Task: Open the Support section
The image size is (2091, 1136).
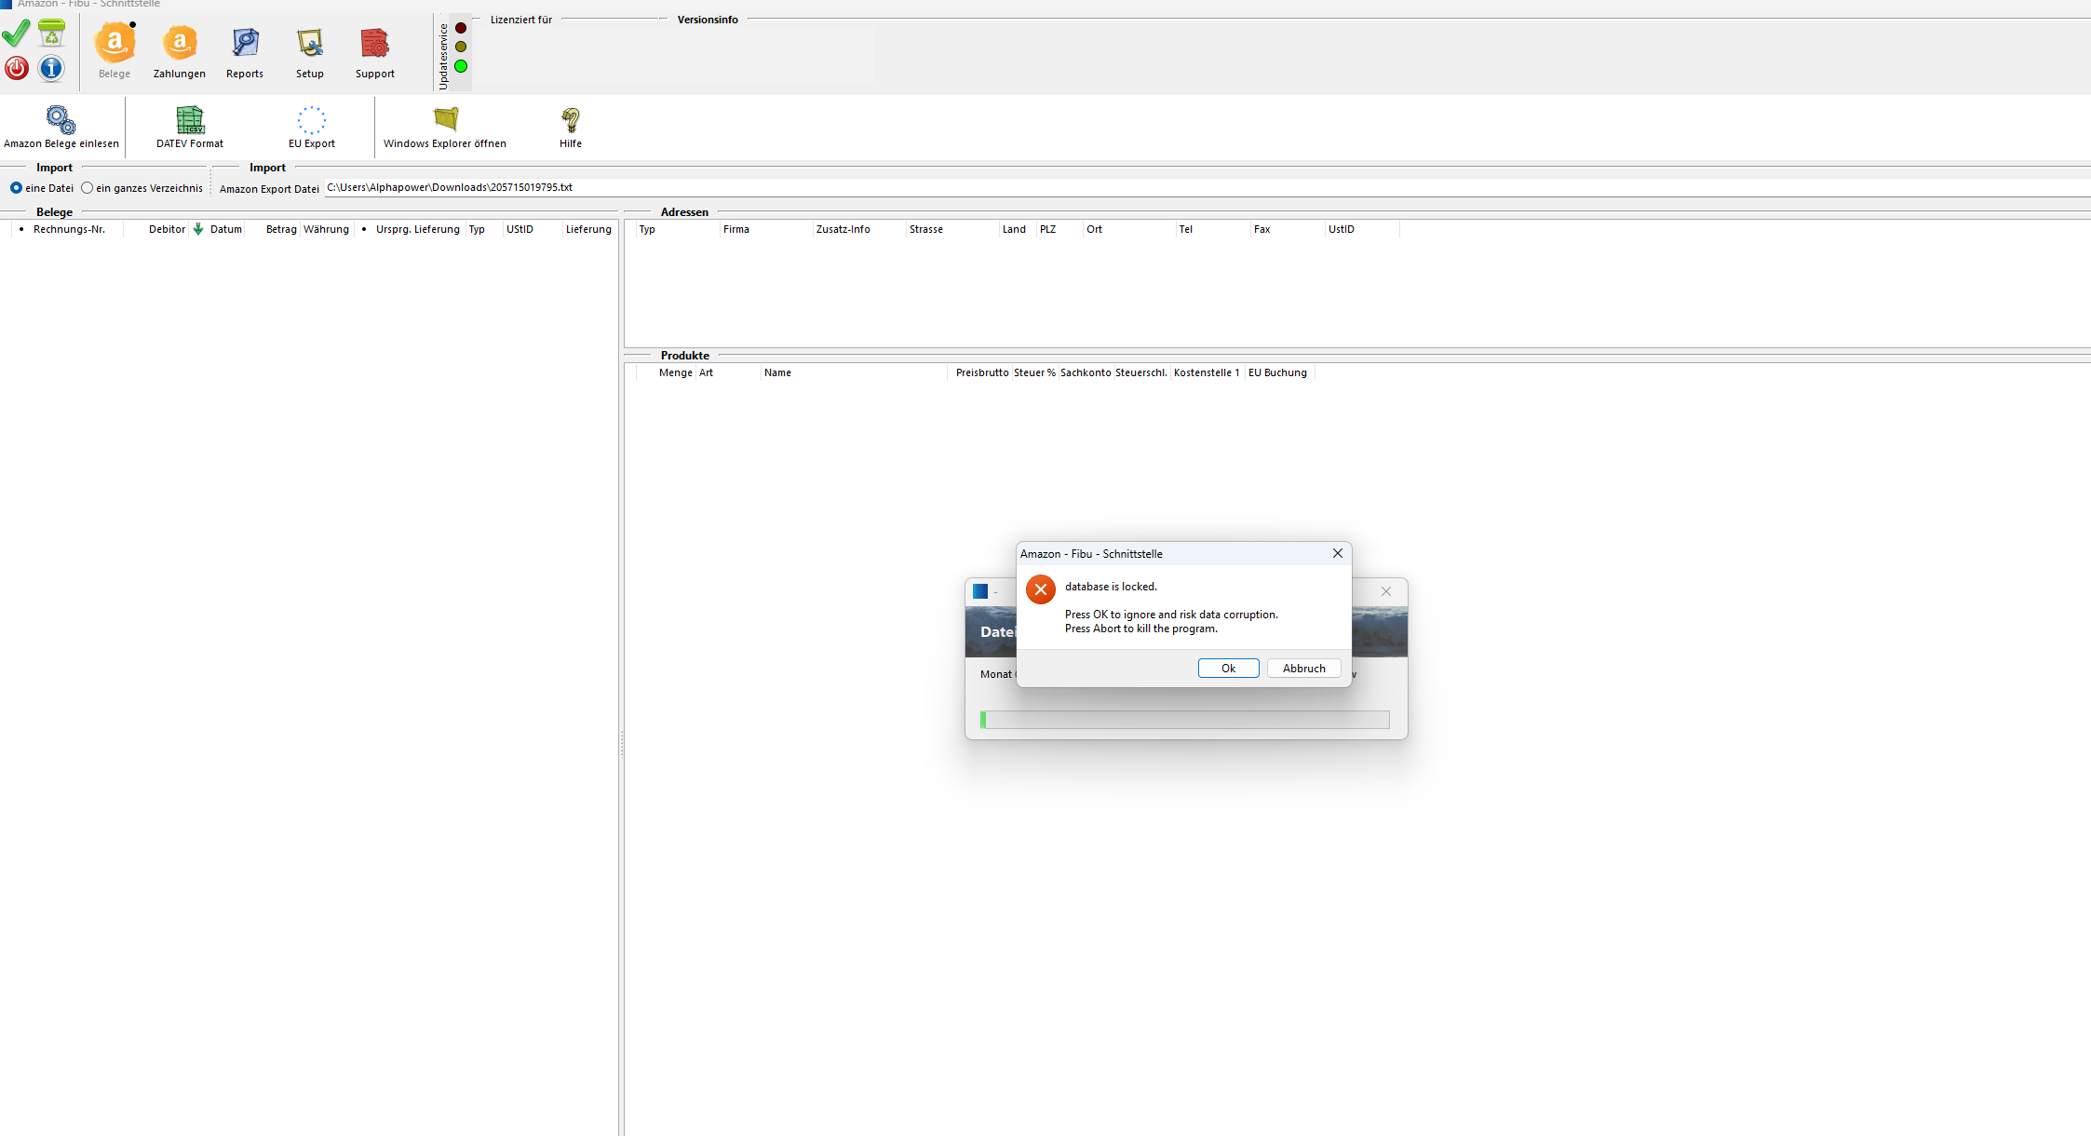Action: (374, 51)
